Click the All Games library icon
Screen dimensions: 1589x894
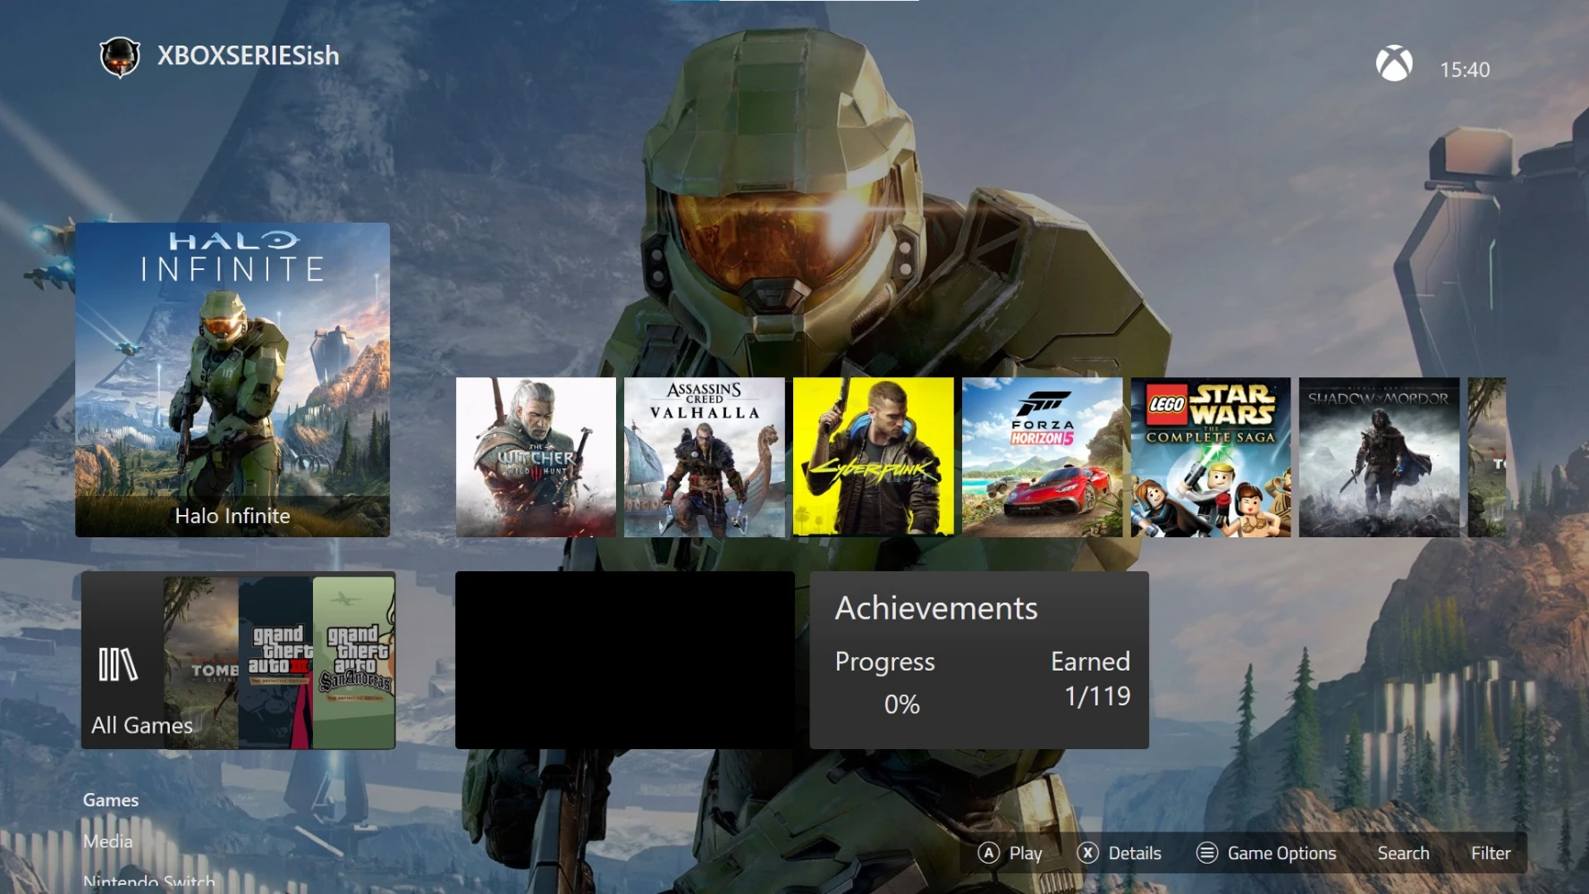pos(118,664)
